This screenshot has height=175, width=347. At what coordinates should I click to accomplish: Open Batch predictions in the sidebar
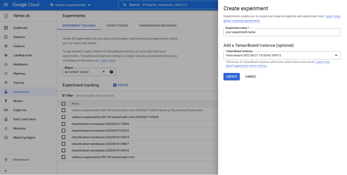[x=25, y=119]
